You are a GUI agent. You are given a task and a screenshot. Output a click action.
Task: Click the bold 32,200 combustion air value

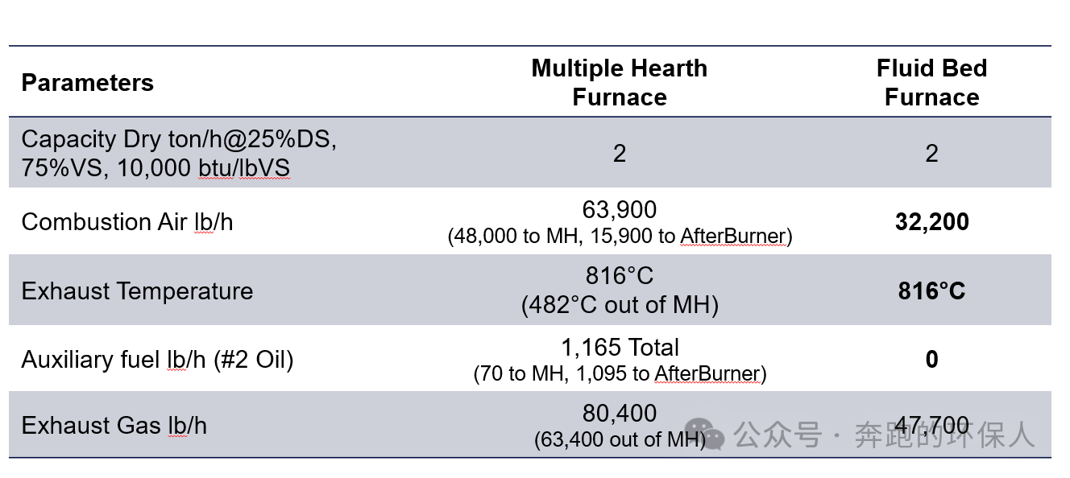coord(931,222)
